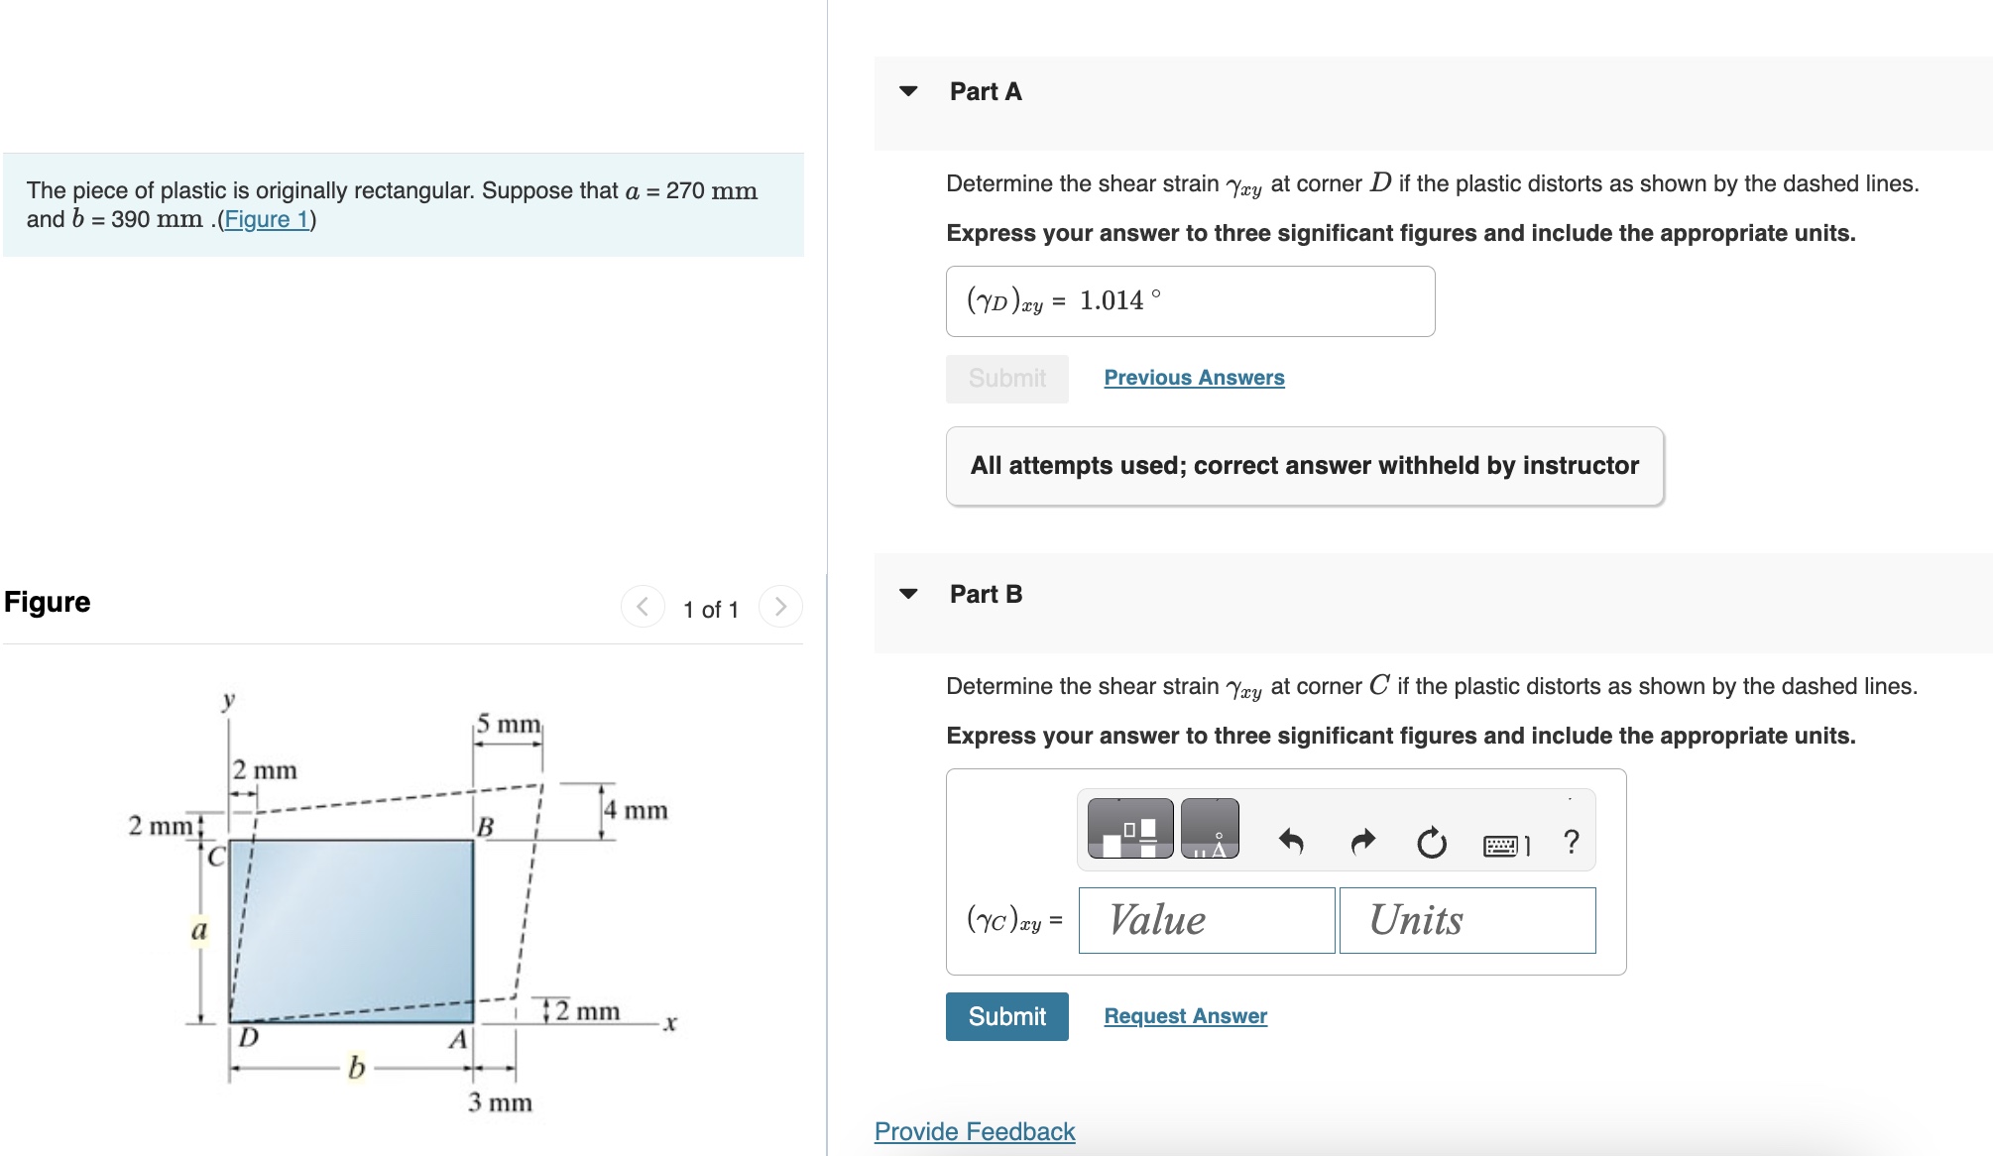Open the math templates palette button
This screenshot has width=1993, height=1156.
(1129, 828)
